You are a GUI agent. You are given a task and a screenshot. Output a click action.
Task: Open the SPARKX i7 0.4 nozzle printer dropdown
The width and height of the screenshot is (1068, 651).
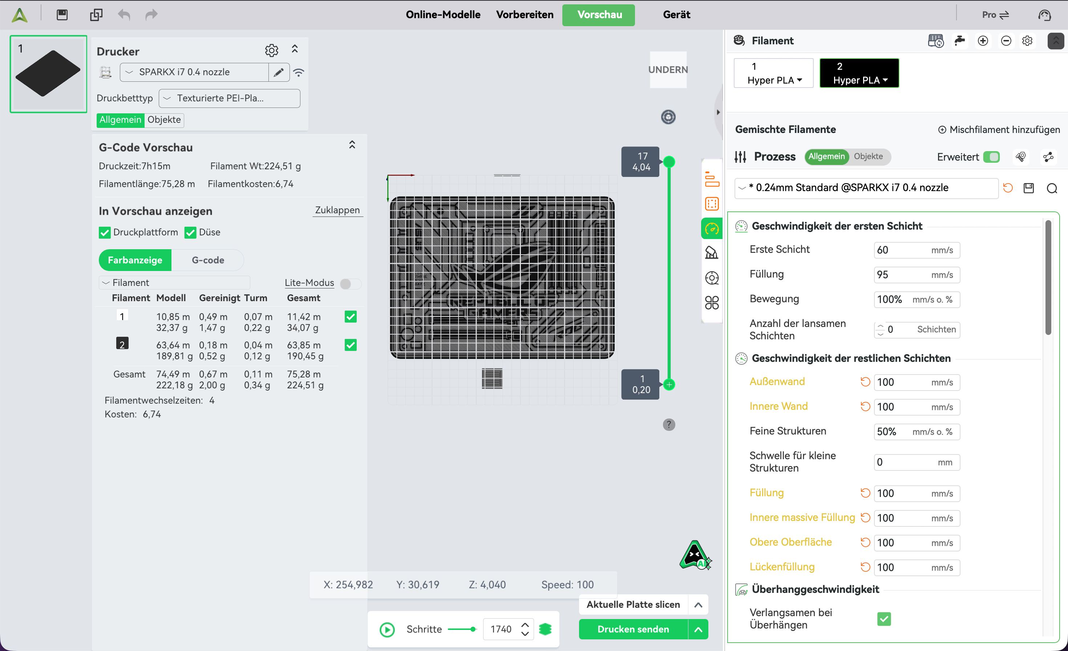coord(194,72)
